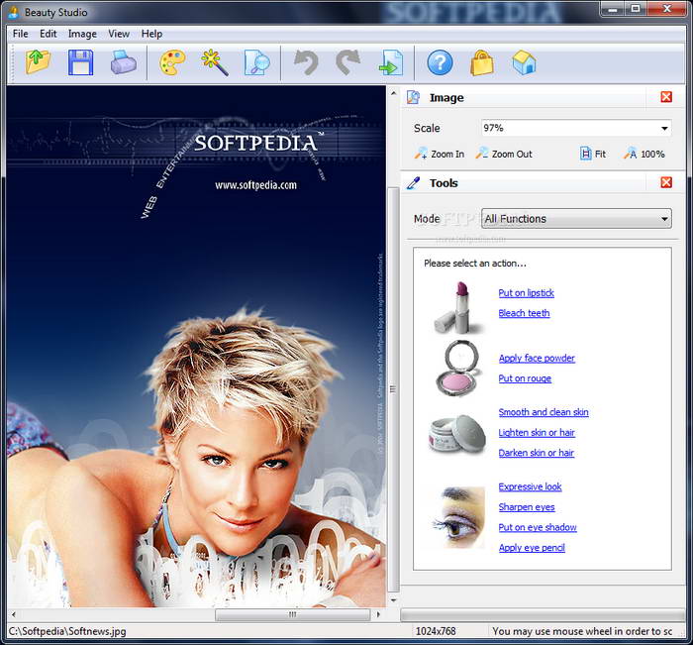The height and width of the screenshot is (645, 693).
Task: Click the Image panel header icon
Action: (413, 97)
